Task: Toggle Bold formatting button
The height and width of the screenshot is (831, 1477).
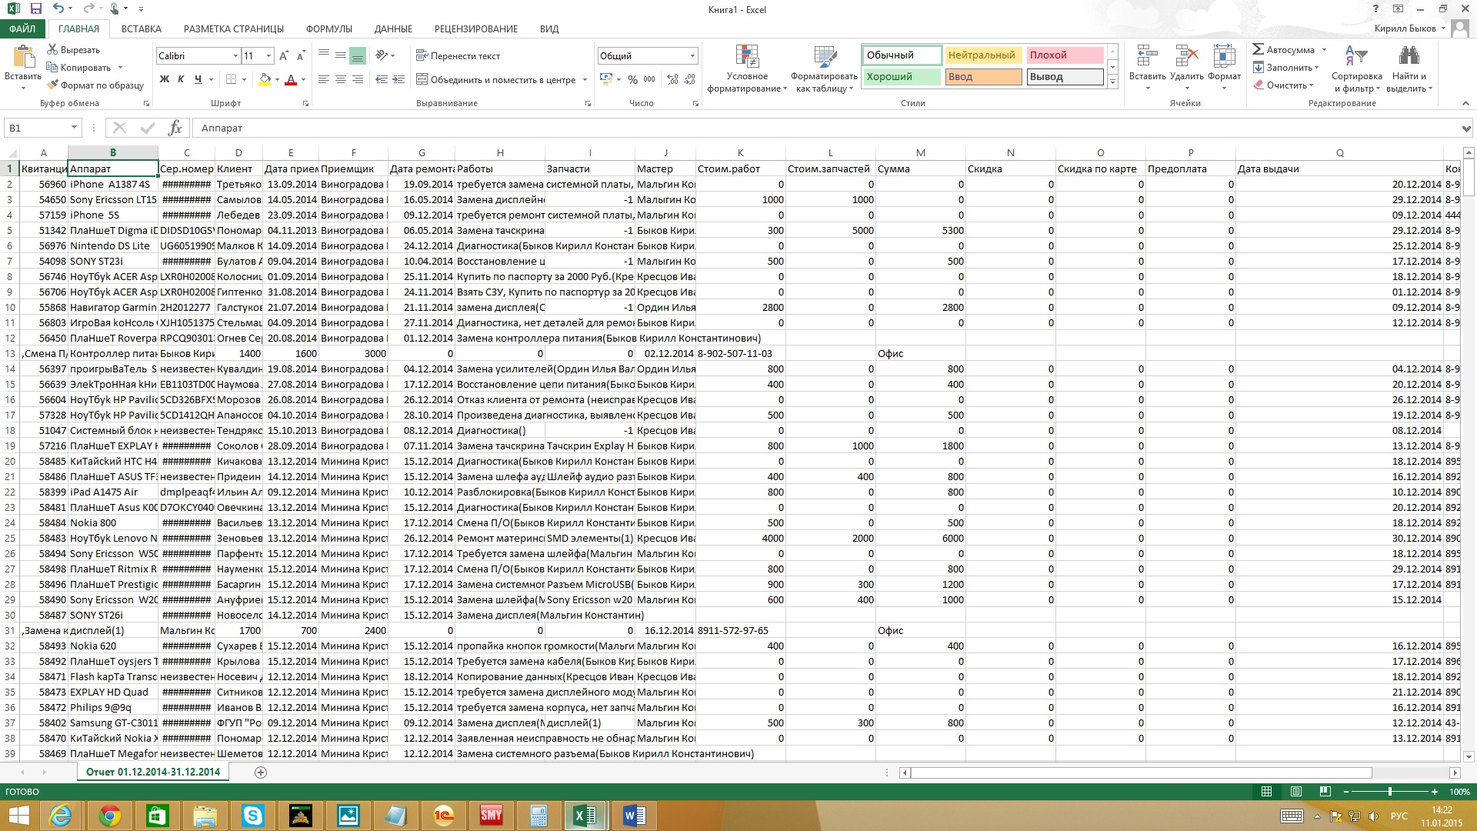Action: tap(164, 79)
